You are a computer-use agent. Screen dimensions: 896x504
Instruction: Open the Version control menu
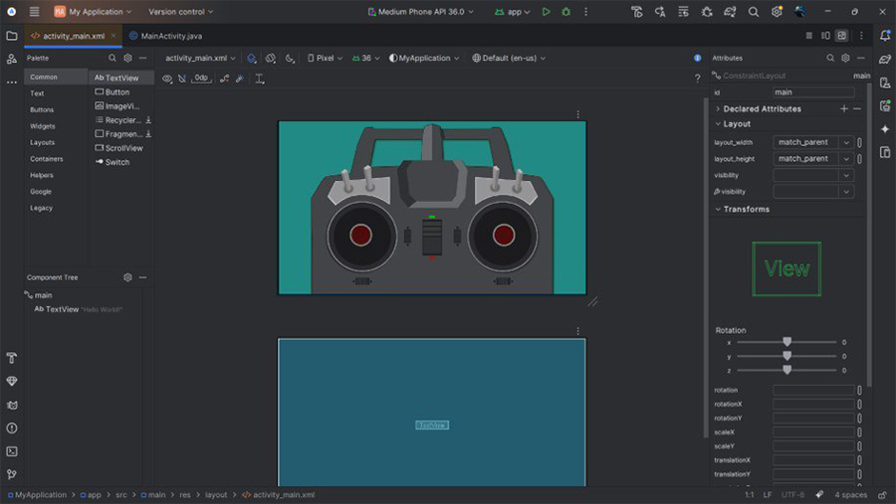point(181,12)
